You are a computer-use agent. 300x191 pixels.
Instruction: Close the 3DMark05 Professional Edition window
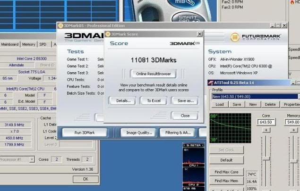click(284, 25)
